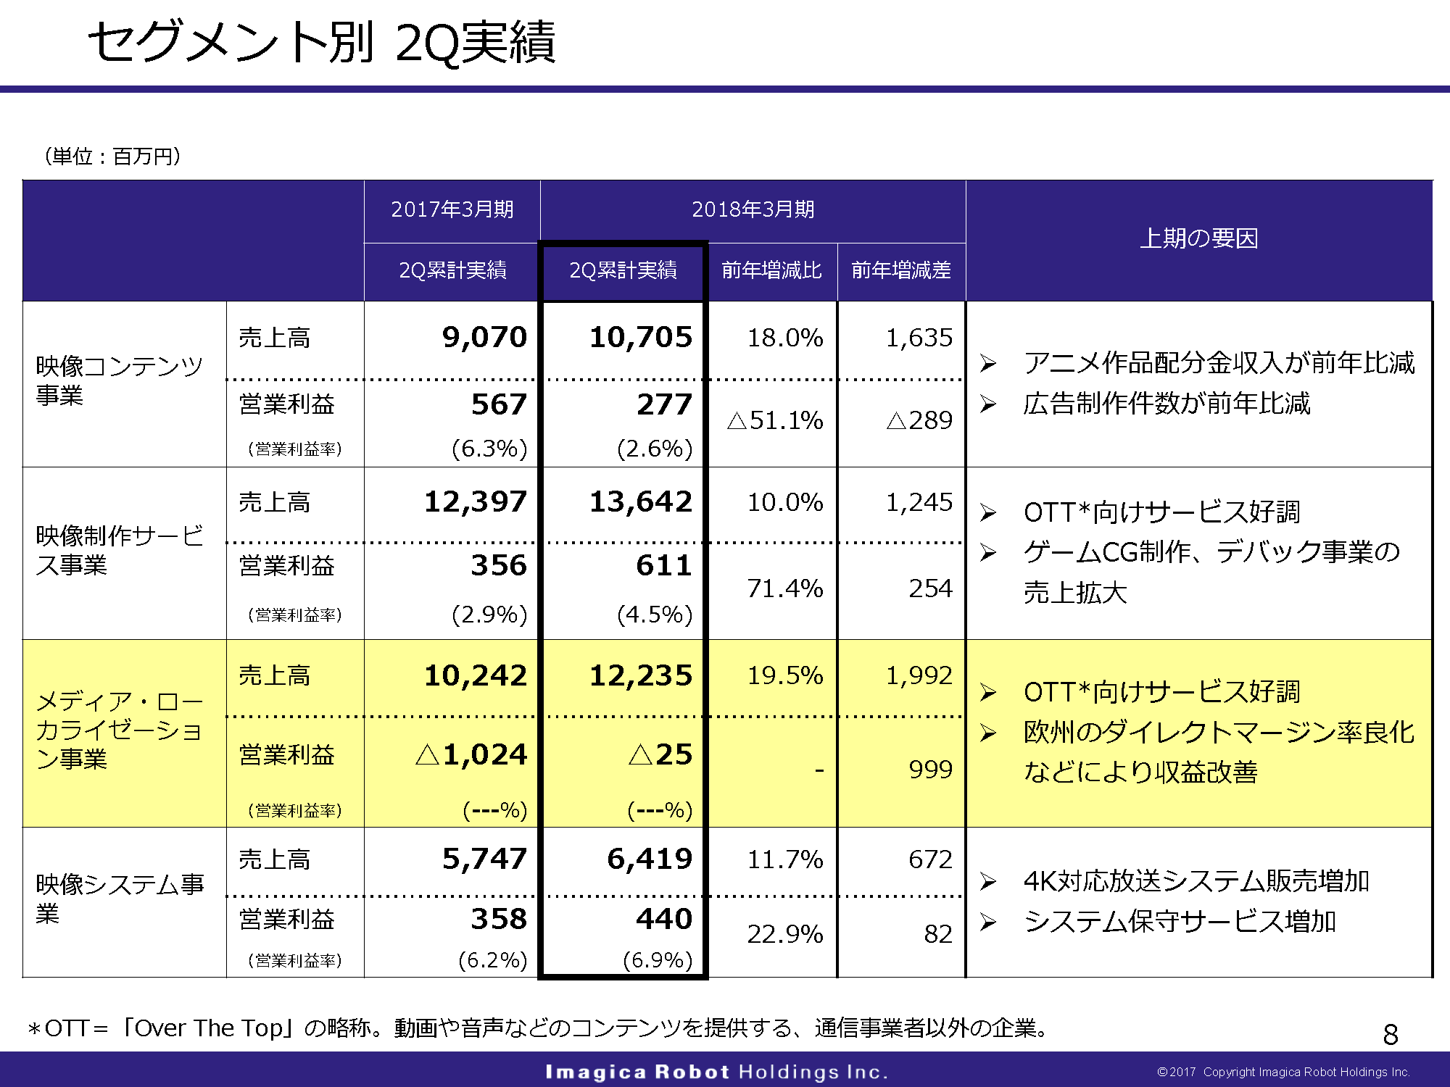
Task: Select the 82 difference cell
Action: 938,934
